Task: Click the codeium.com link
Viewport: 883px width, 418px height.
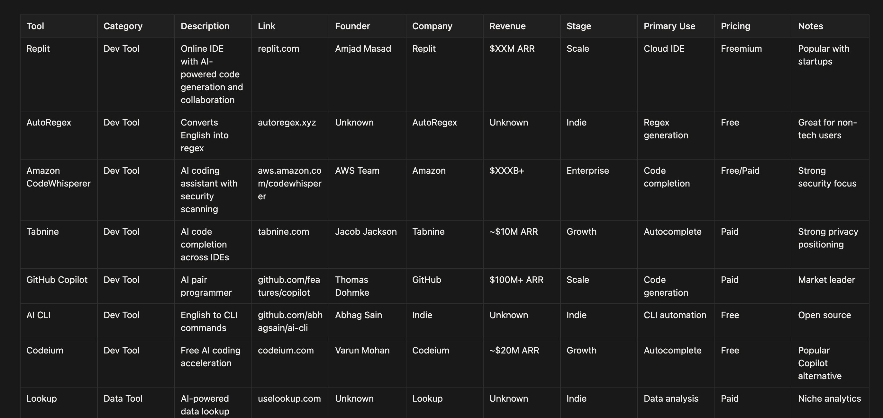Action: point(286,351)
